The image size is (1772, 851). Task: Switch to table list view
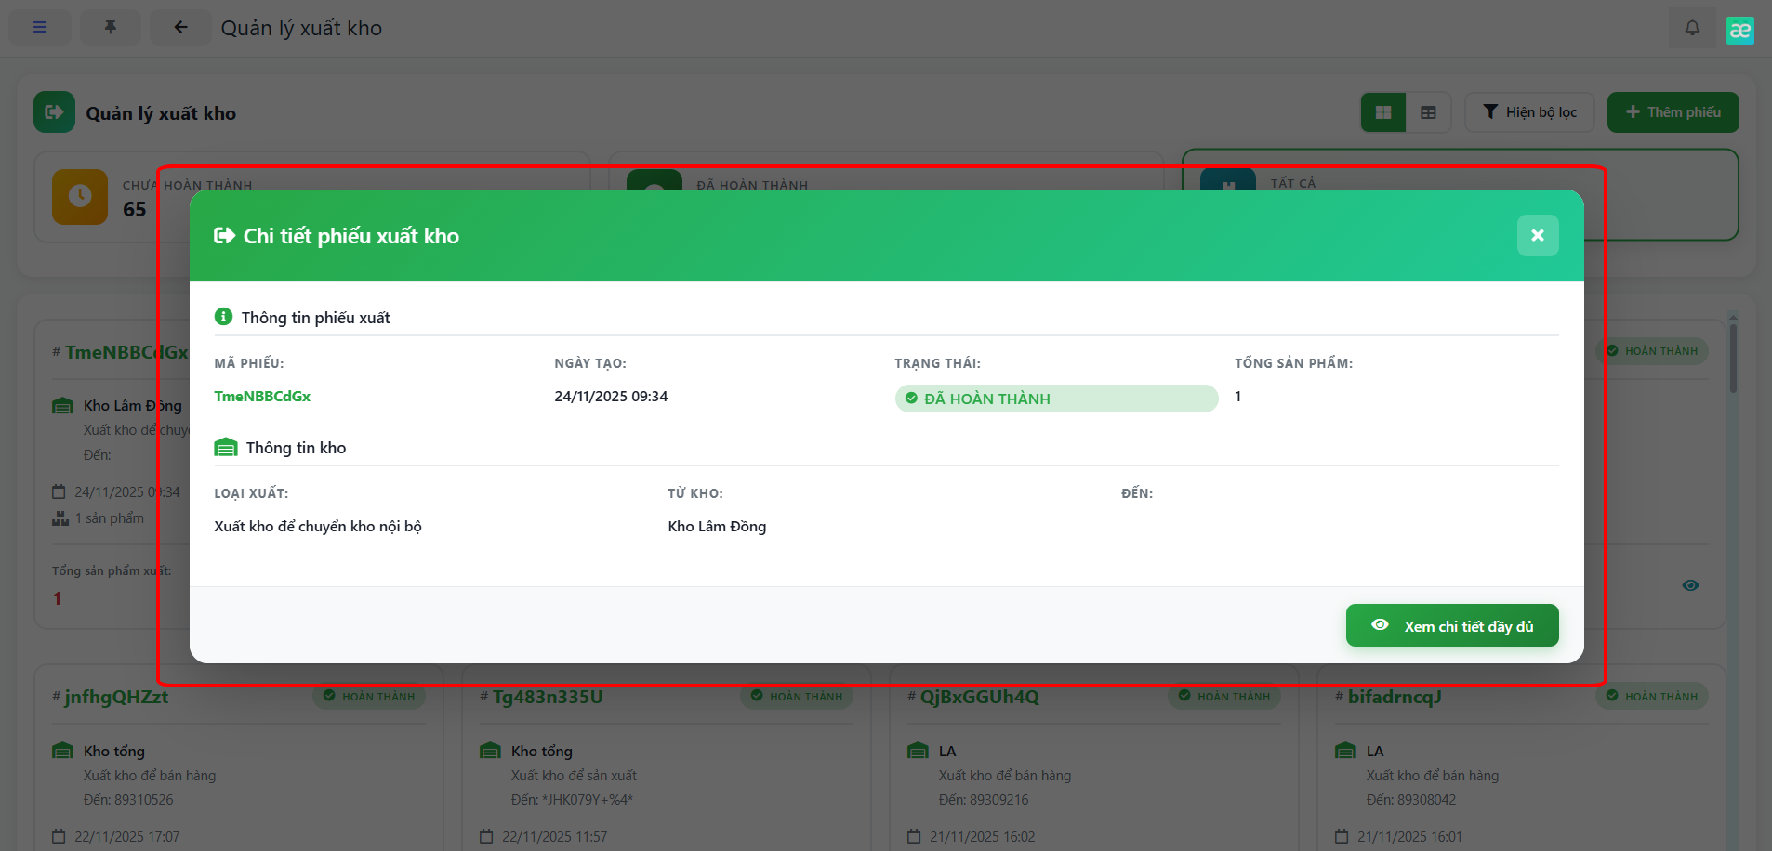coord(1428,112)
